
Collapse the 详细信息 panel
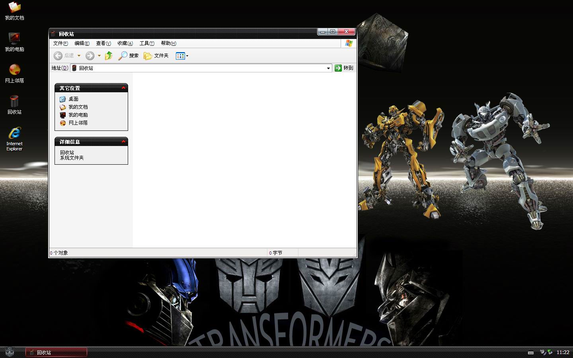point(123,142)
